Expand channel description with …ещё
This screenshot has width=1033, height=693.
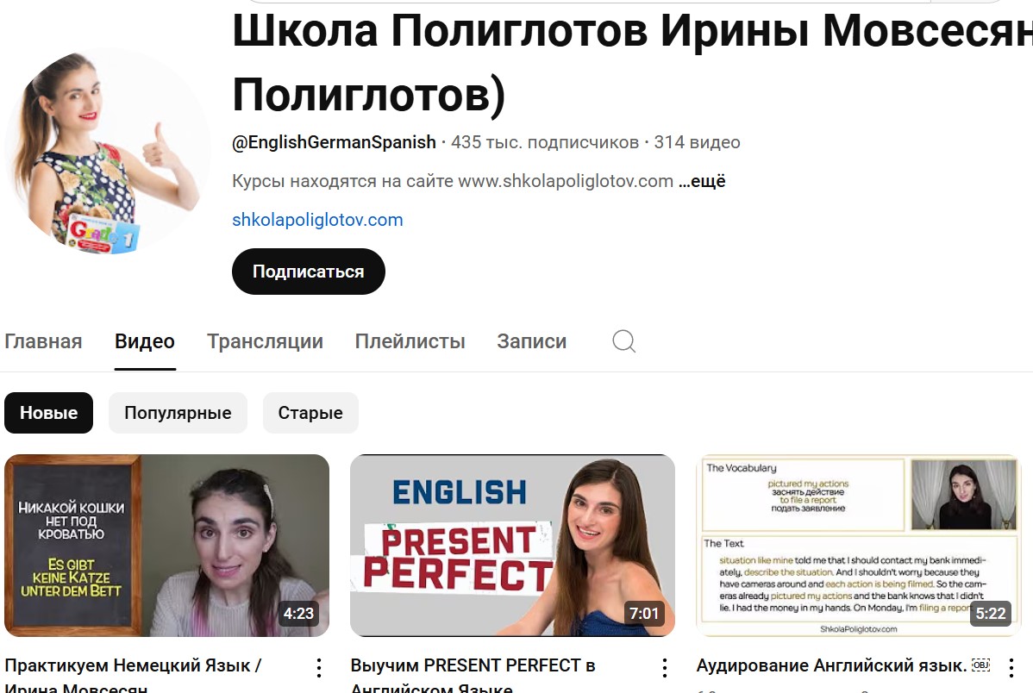coord(702,181)
